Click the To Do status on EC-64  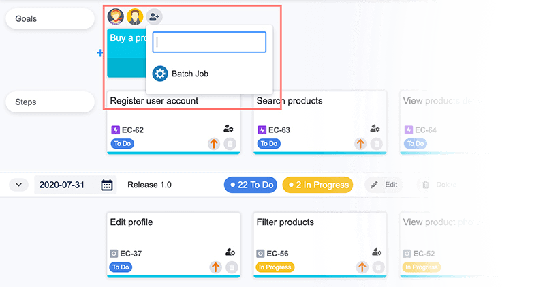coord(416,143)
